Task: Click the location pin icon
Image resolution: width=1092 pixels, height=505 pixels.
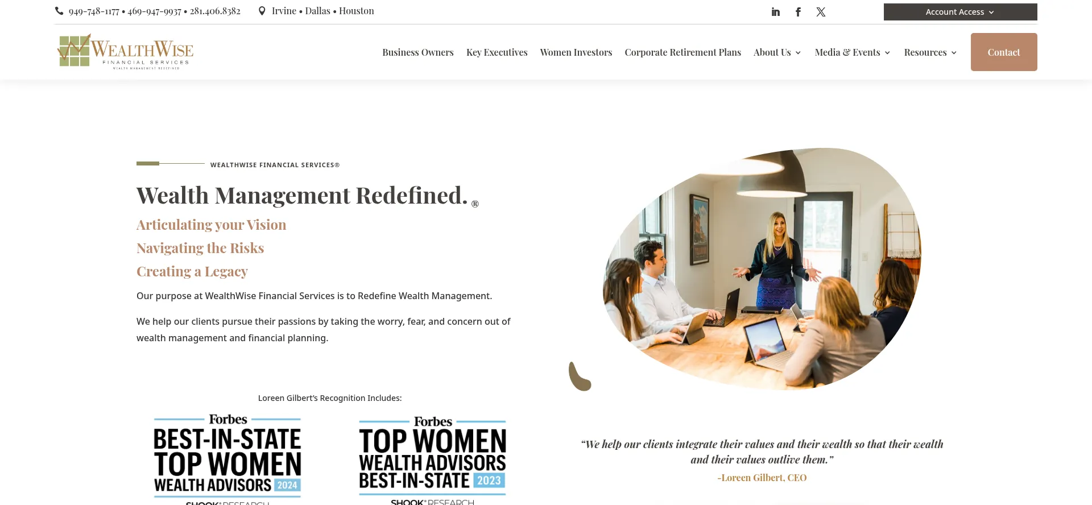Action: coord(262,11)
